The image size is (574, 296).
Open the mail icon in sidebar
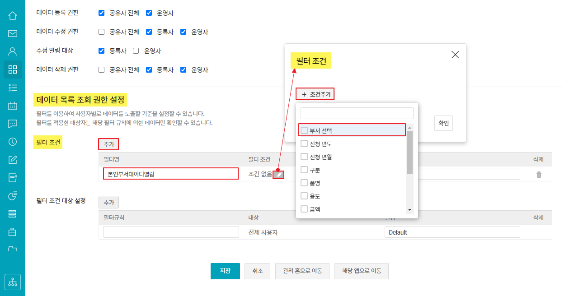tap(13, 33)
